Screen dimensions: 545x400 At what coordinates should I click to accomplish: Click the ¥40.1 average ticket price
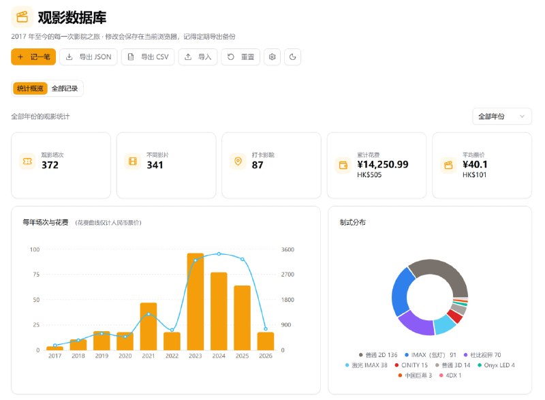click(475, 164)
